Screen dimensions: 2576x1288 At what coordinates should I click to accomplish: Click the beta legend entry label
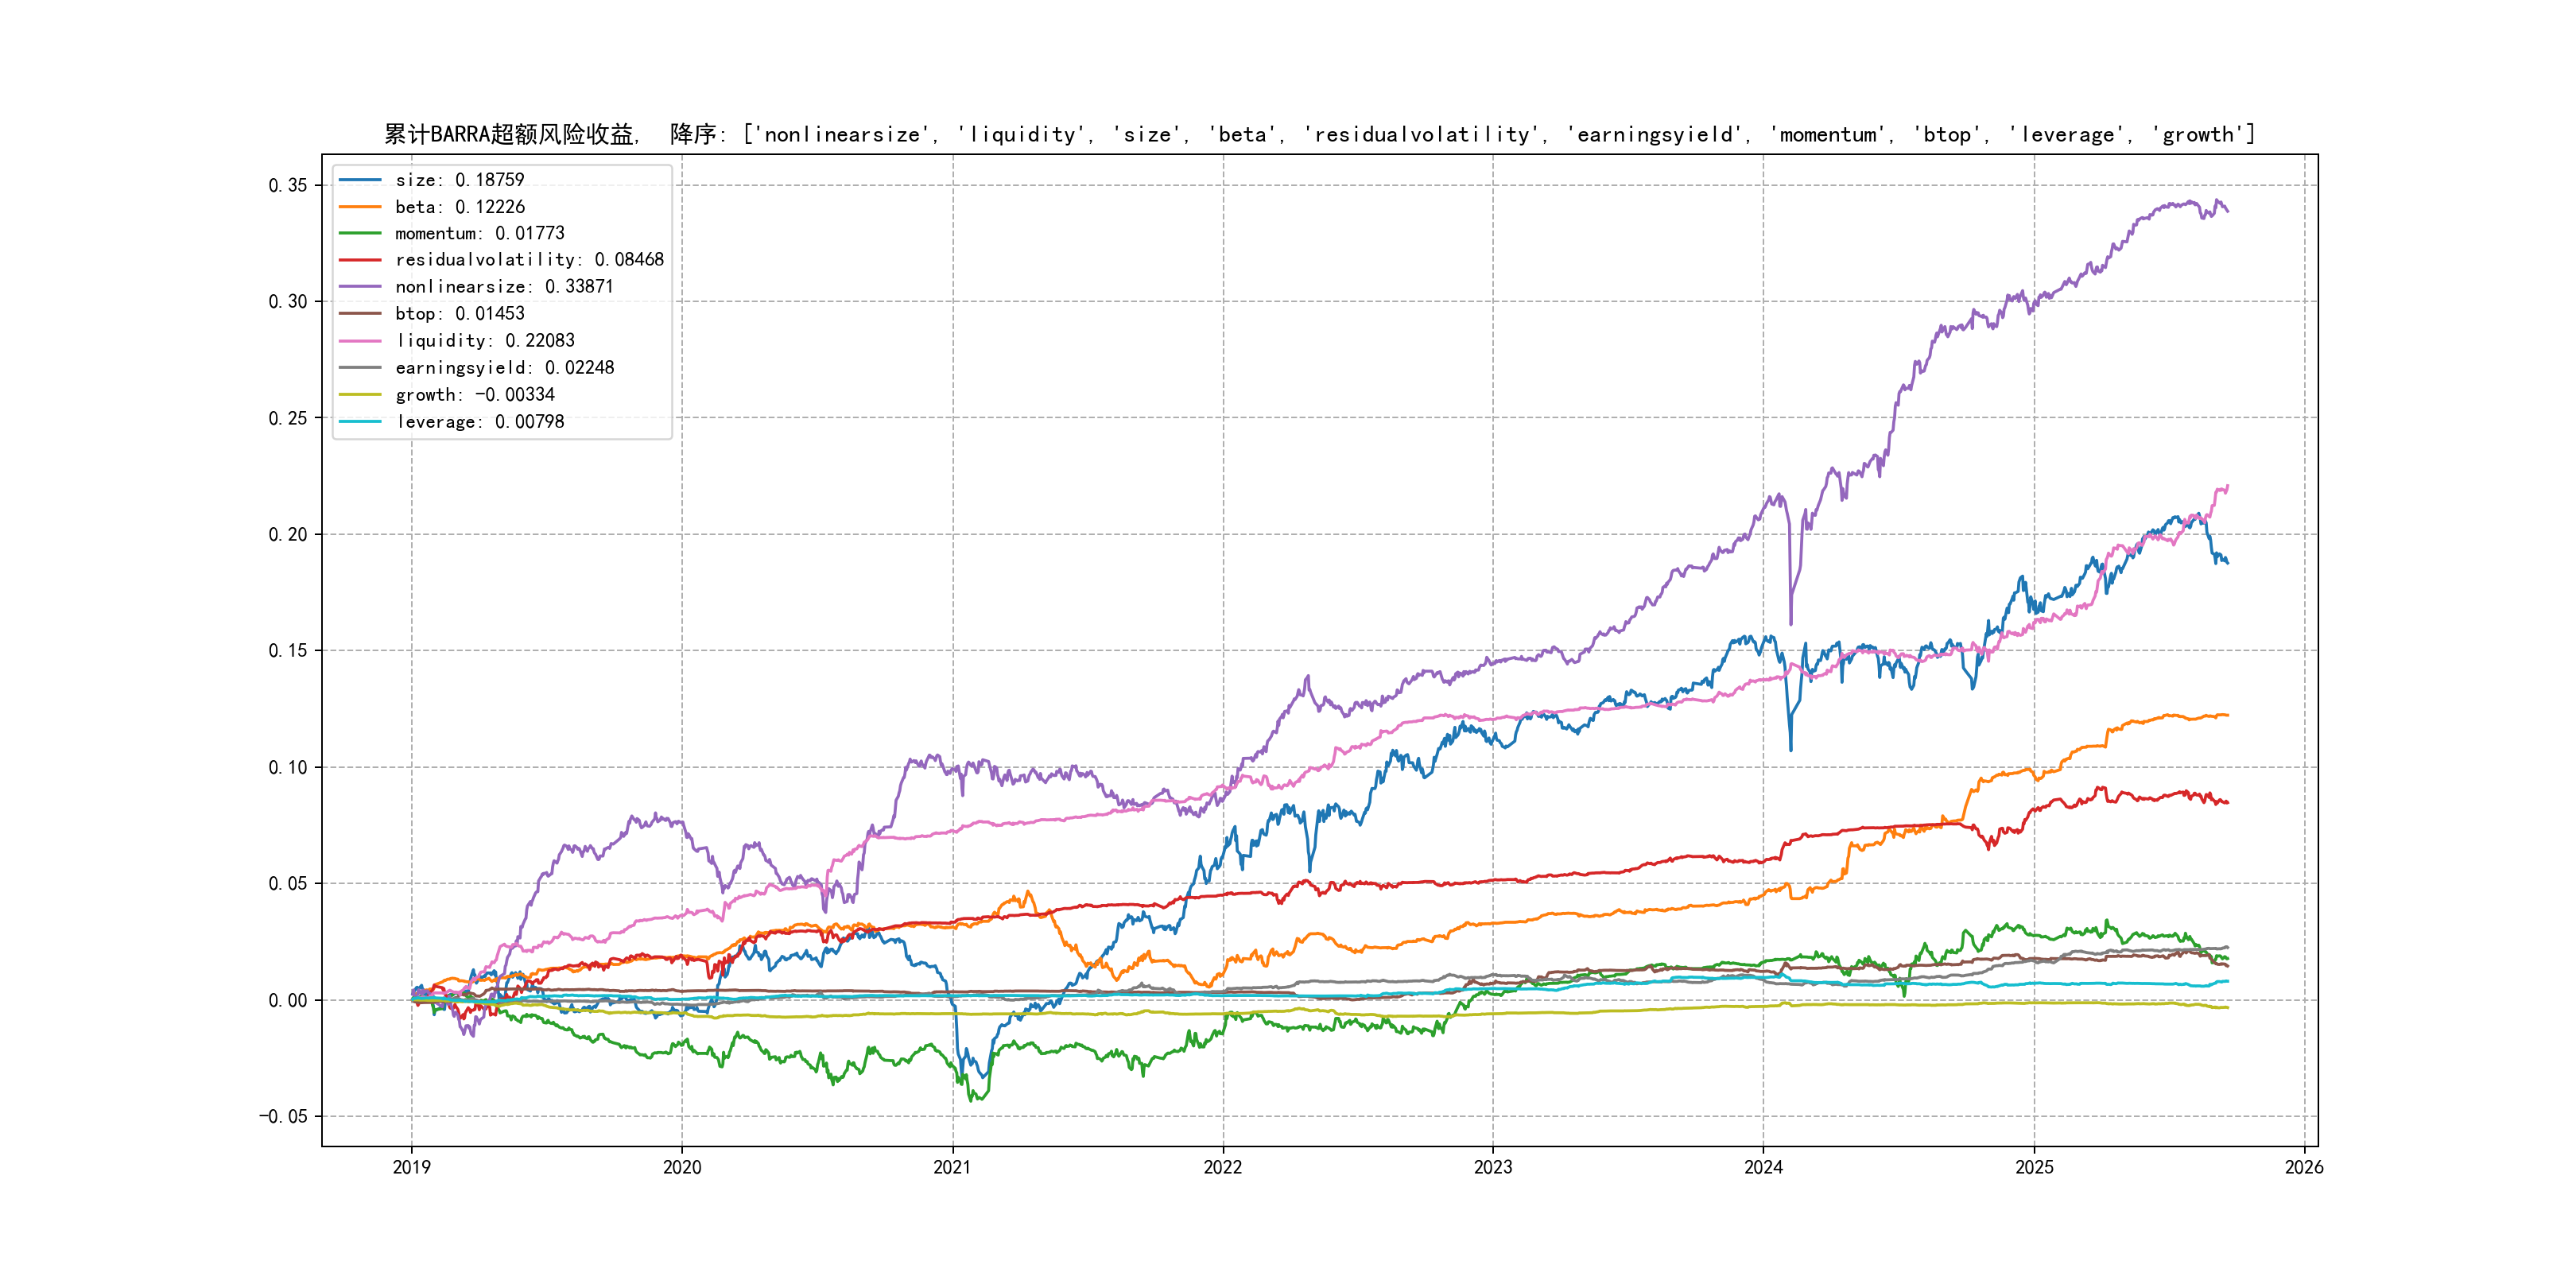(459, 207)
